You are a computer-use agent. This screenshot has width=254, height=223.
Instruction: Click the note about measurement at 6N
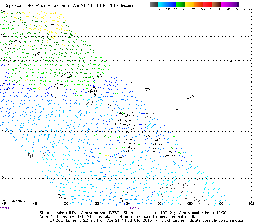coord(144,216)
